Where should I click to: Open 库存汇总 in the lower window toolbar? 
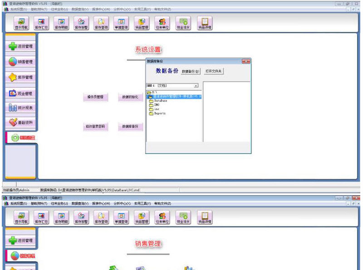point(41,217)
